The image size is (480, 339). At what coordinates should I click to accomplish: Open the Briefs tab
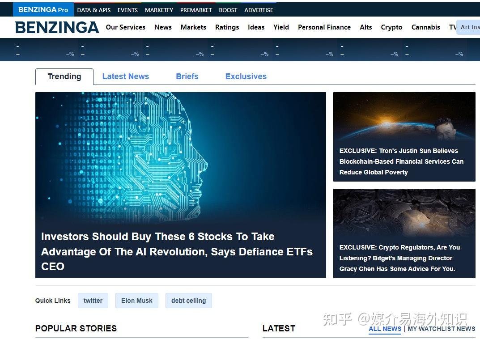pyautogui.click(x=187, y=76)
